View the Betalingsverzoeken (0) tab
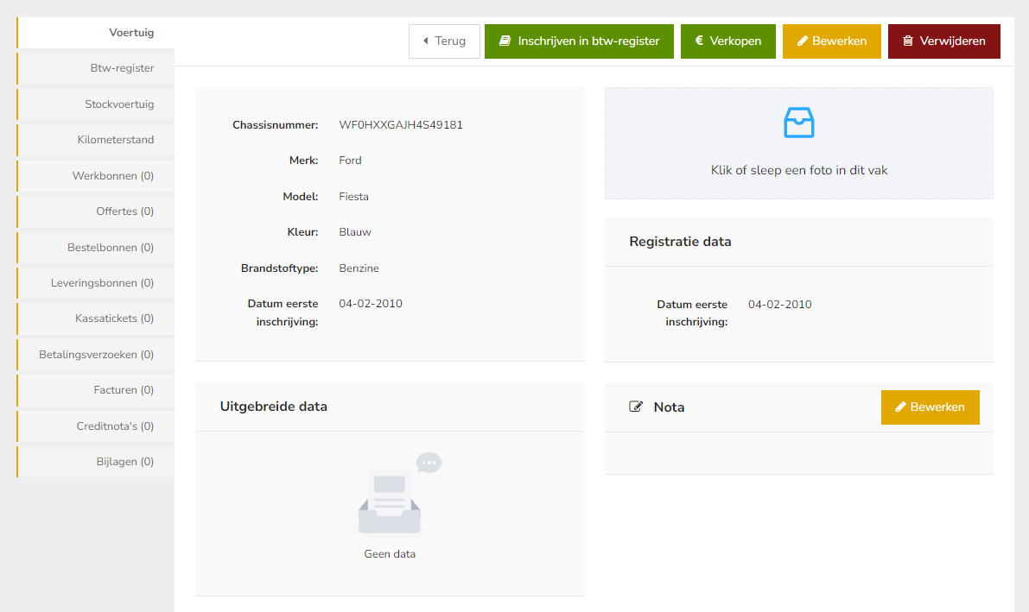 [96, 355]
